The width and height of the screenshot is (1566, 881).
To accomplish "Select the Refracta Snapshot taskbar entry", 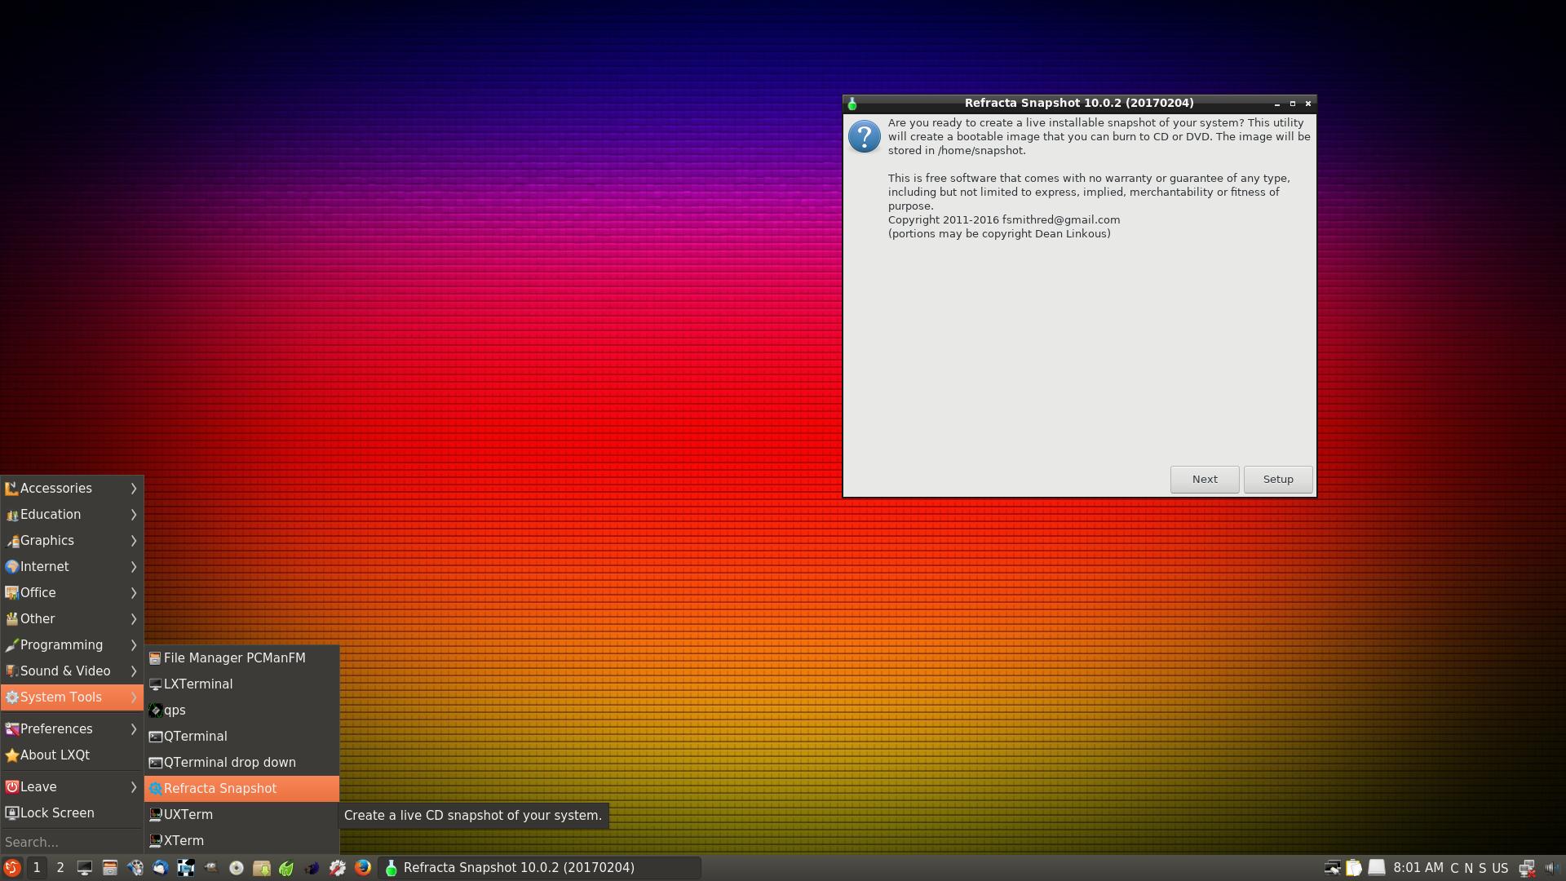I will click(x=541, y=868).
